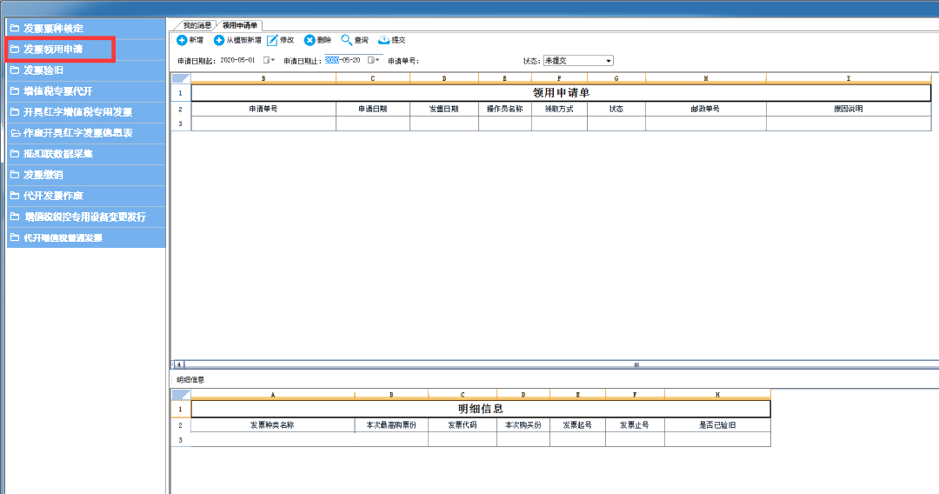Click the 查询 magnifier search icon
This screenshot has height=494, width=939.
click(x=346, y=40)
